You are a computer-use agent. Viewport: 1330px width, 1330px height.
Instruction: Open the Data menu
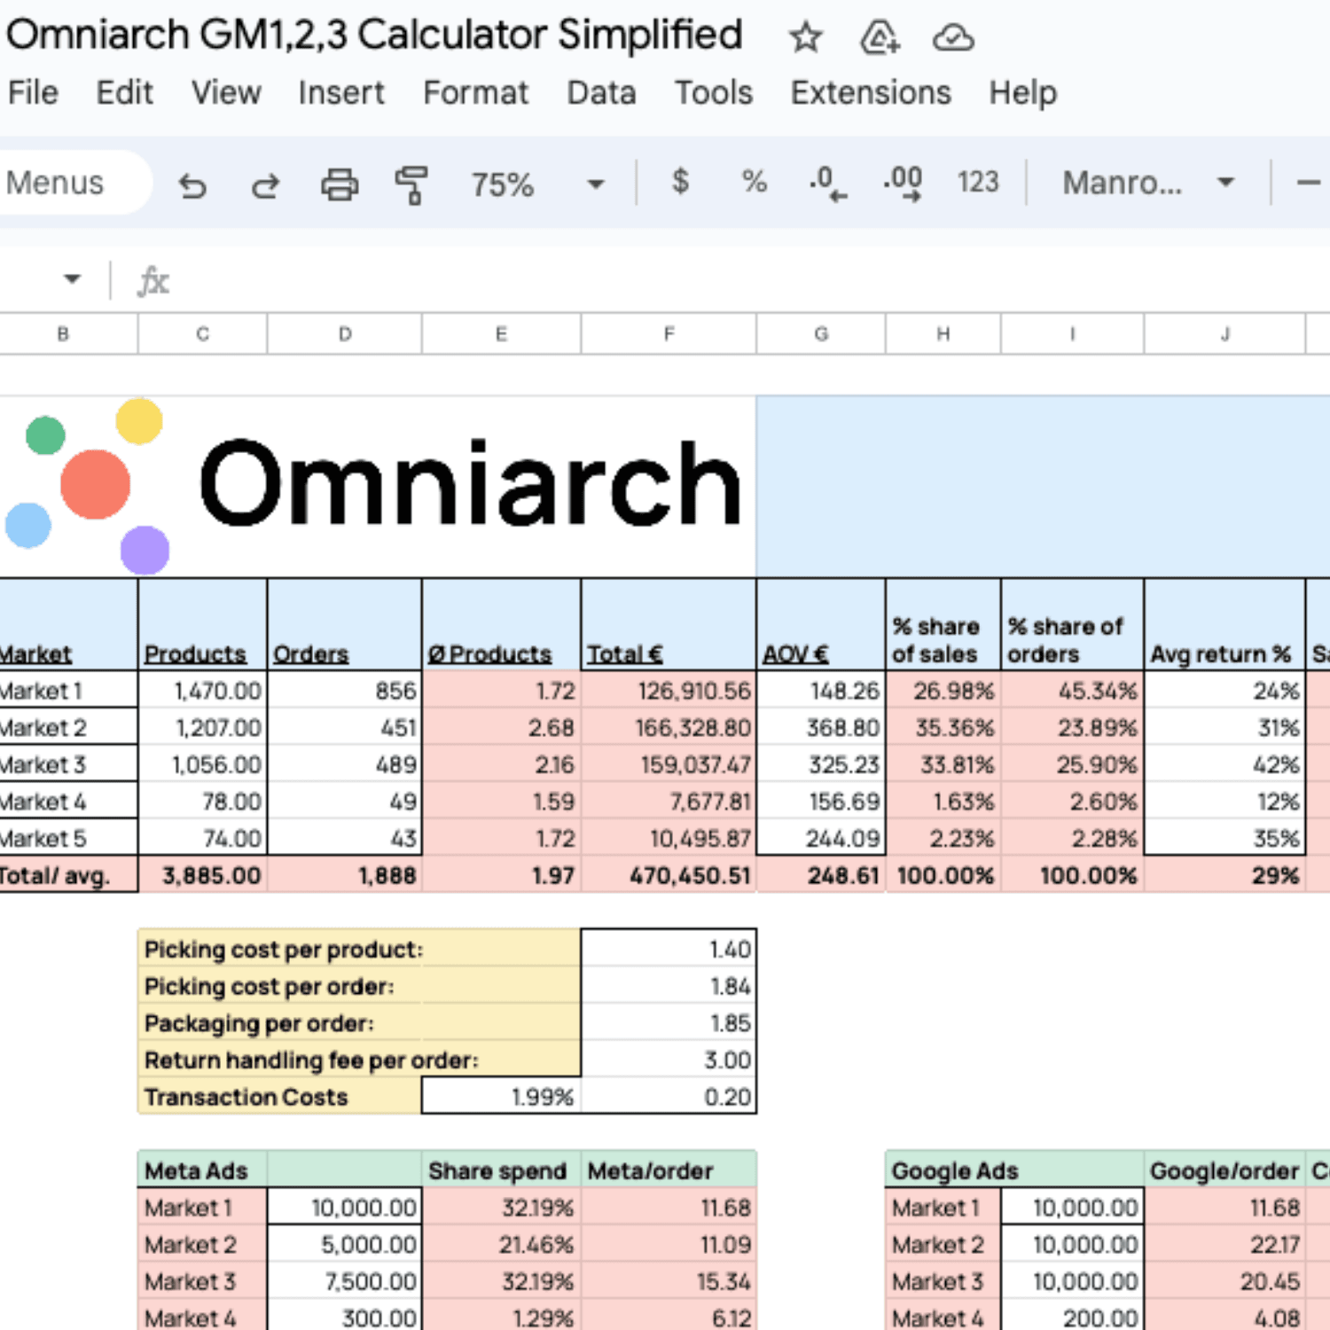click(601, 92)
